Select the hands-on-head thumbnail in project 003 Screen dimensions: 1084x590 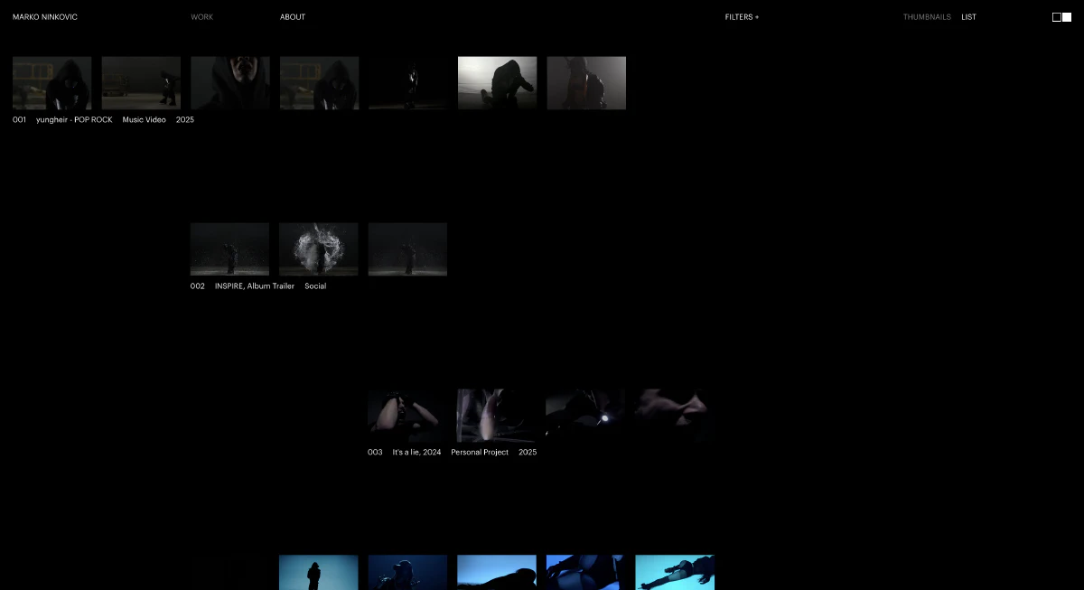407,416
